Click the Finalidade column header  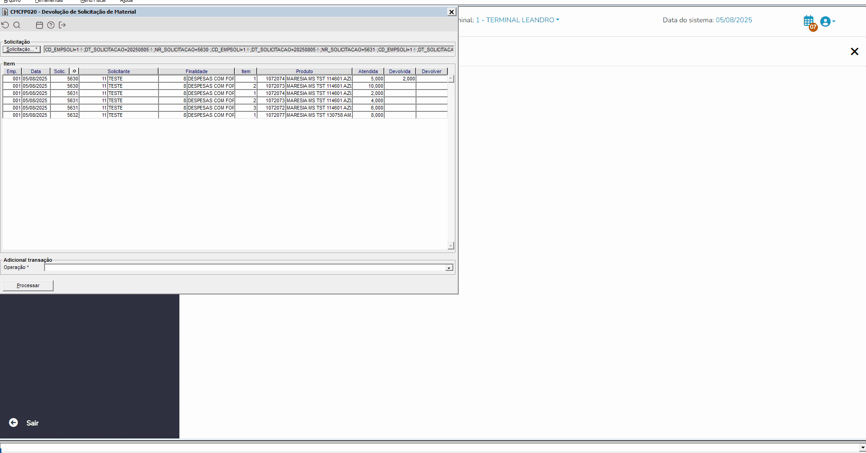[x=197, y=71]
